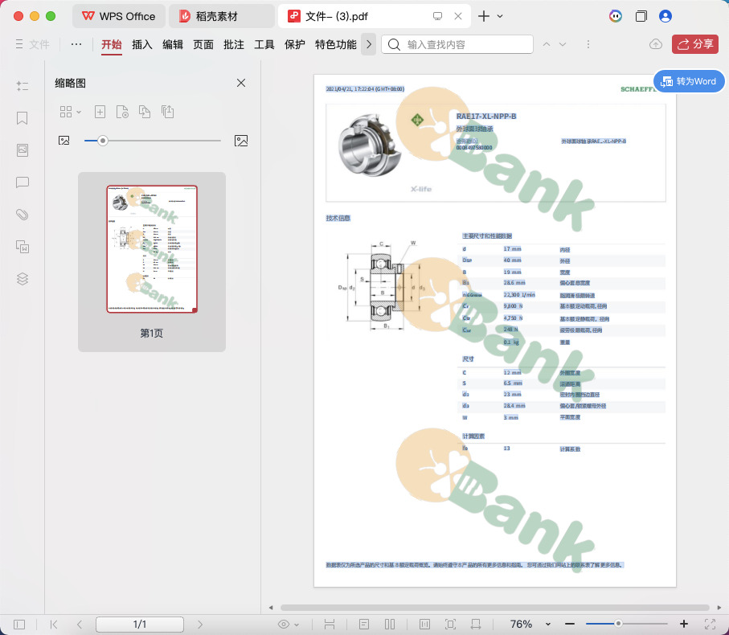Open the 保护 ribbon tab
This screenshot has height=635, width=729.
295,45
